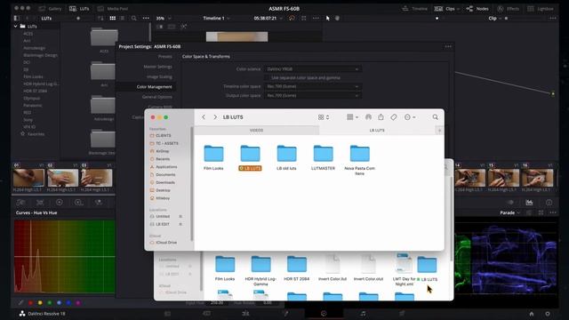Open Presets in Project Settings sidebar
The width and height of the screenshot is (569, 320).
pos(165,57)
